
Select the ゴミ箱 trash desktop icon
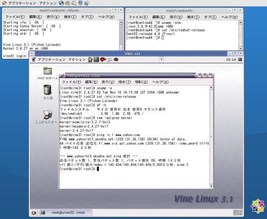[48, 90]
